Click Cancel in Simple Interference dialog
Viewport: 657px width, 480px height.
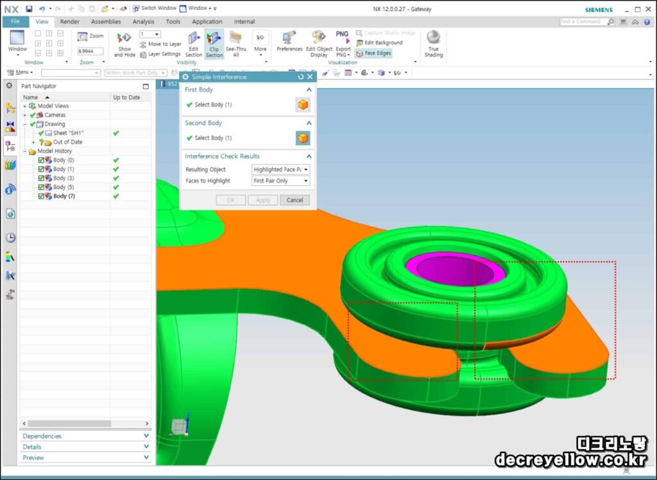294,200
